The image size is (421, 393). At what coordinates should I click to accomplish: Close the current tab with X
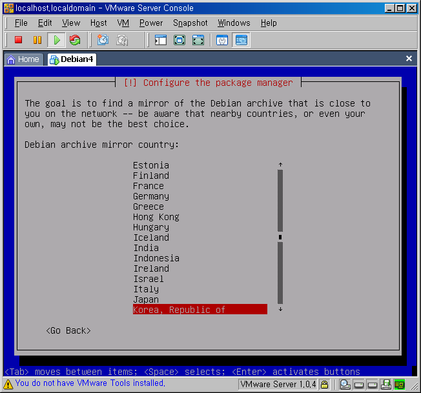click(x=409, y=59)
